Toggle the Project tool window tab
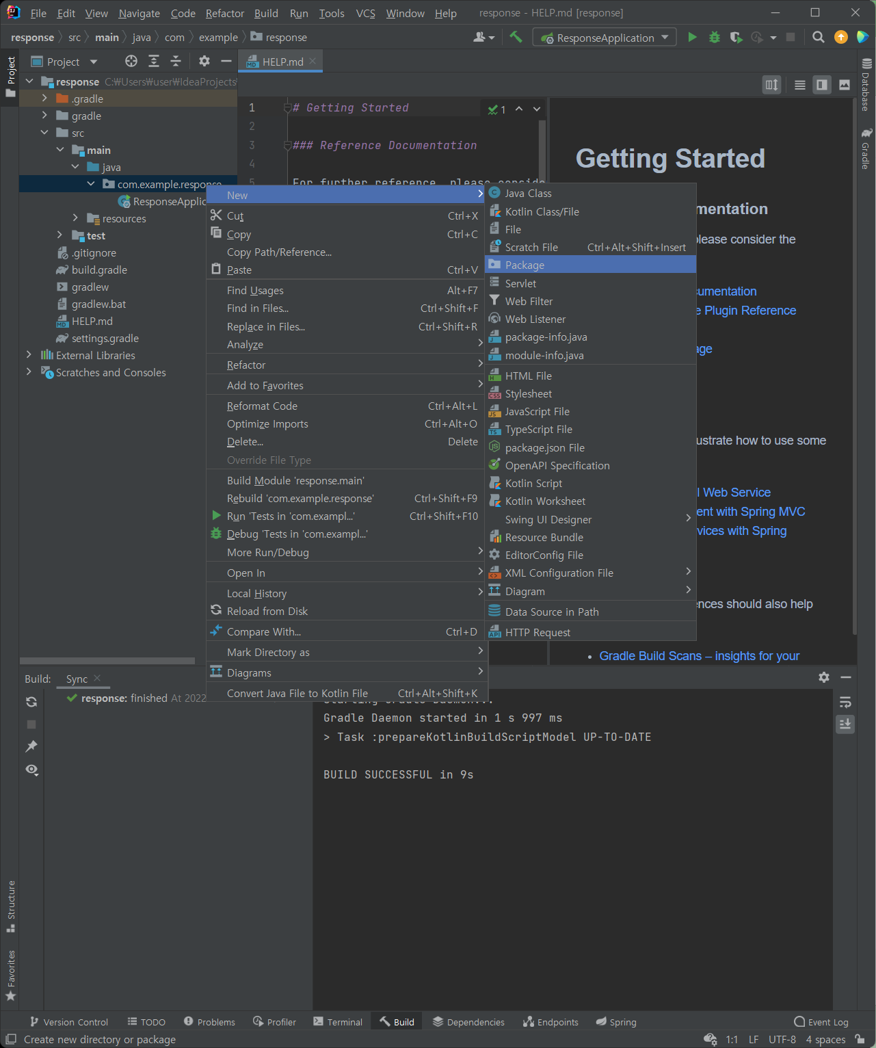The height and width of the screenshot is (1048, 876). tap(10, 77)
